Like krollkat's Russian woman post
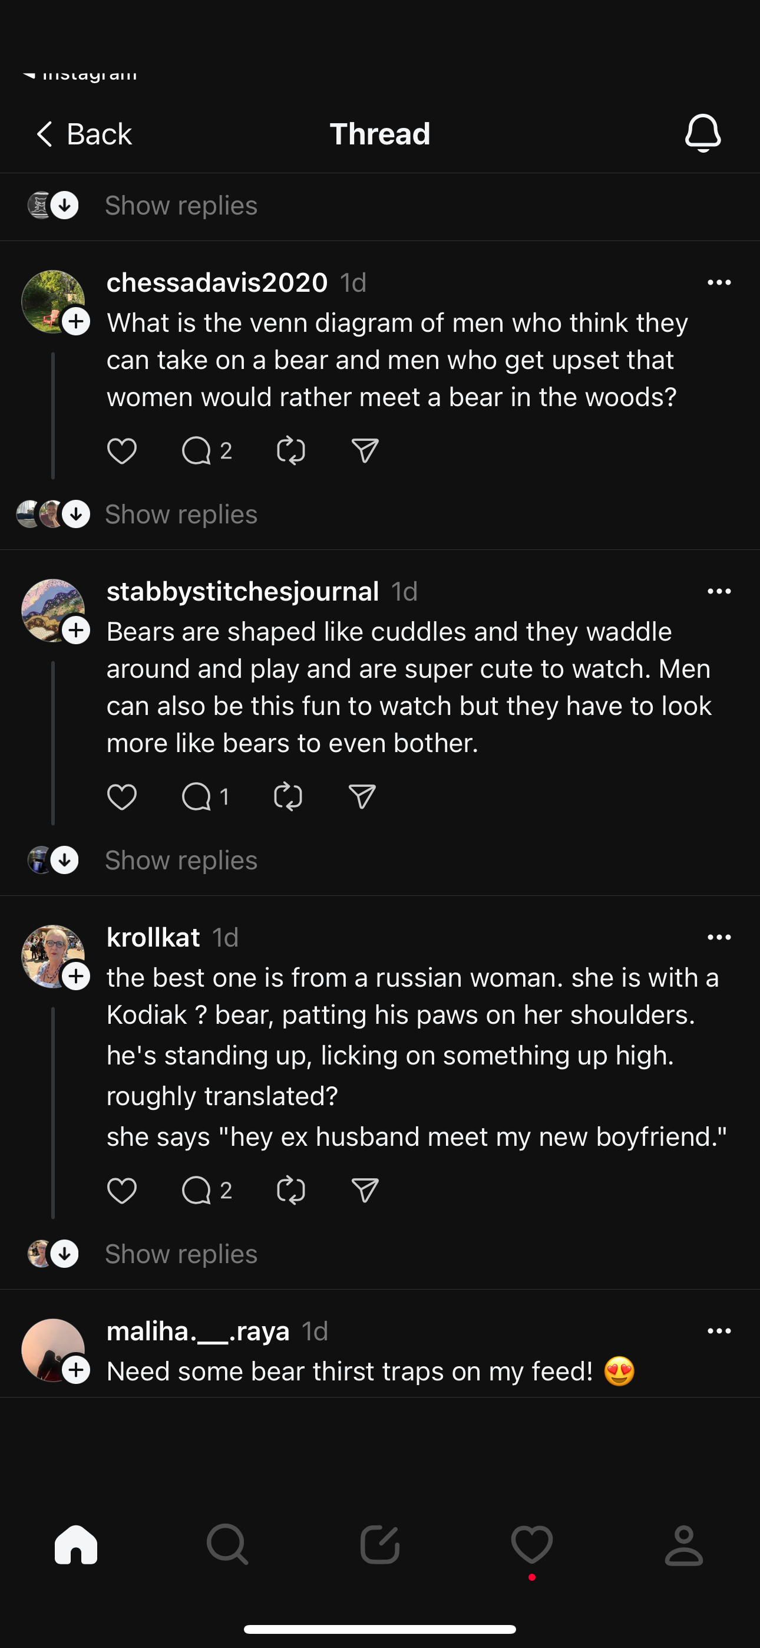 121,1191
